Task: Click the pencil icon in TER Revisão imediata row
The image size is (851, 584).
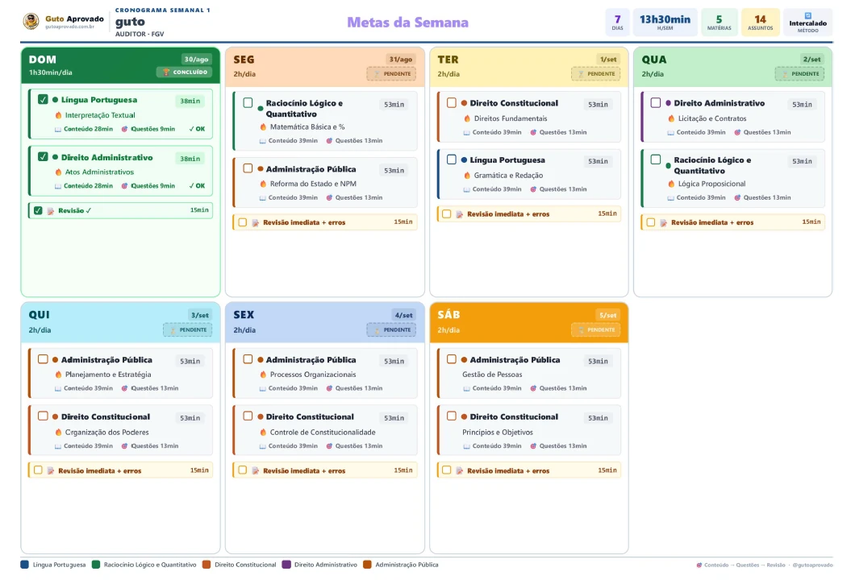Action: point(459,214)
